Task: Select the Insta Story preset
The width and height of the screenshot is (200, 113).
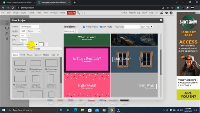Action: point(51,81)
